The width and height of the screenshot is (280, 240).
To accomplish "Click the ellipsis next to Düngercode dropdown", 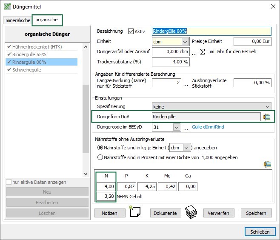I will coord(186,127).
